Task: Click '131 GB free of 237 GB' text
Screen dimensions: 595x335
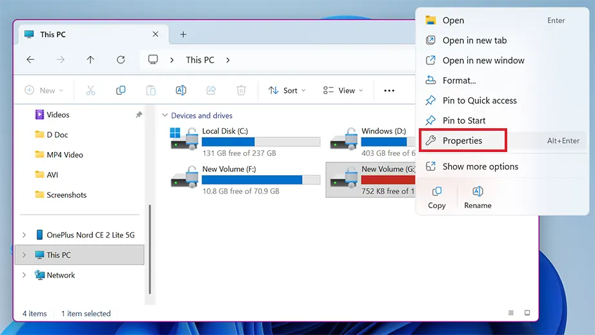Action: coord(239,153)
